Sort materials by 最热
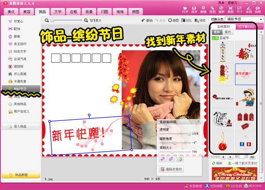 (x=228, y=32)
